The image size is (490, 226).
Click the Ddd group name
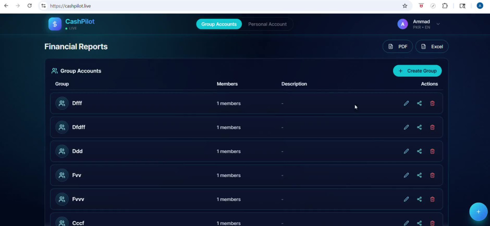click(x=77, y=151)
